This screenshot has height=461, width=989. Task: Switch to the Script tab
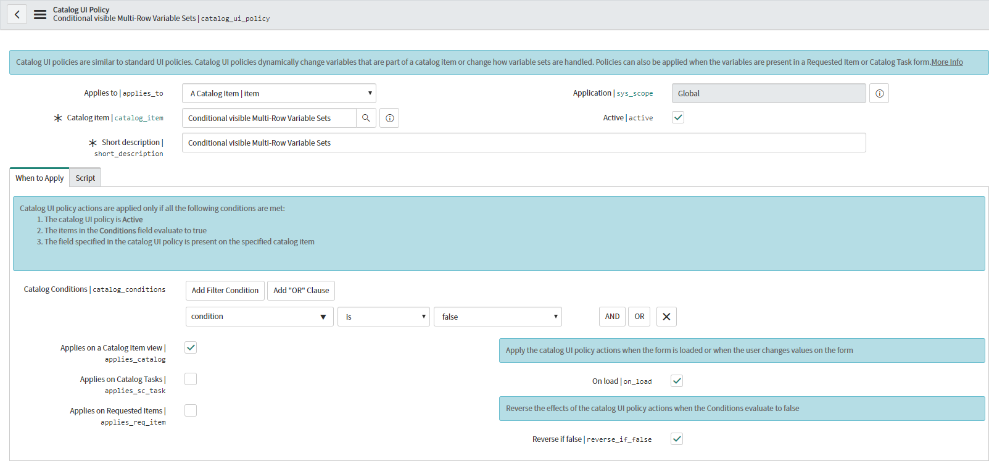[x=85, y=178]
